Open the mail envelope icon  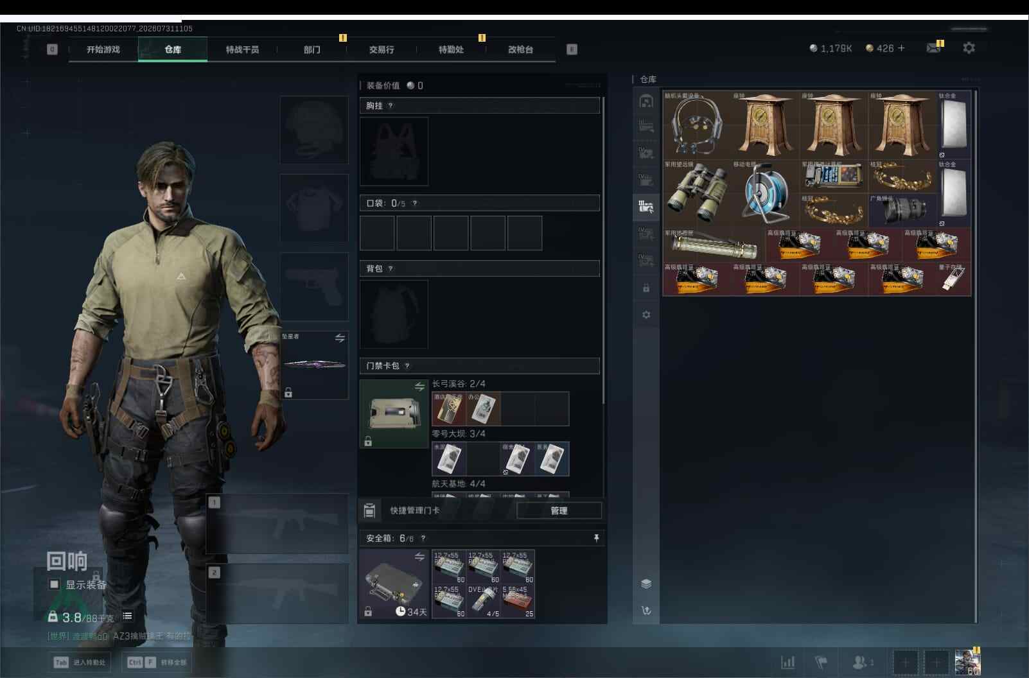(x=933, y=48)
